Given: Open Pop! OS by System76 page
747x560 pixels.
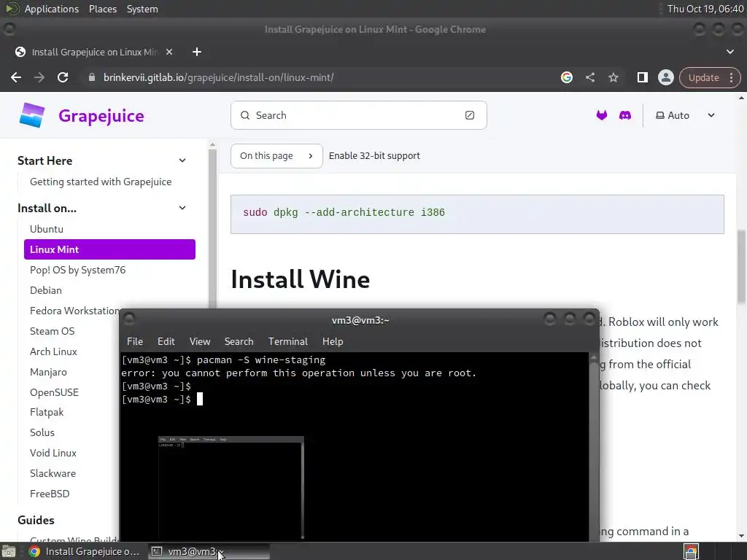Looking at the screenshot, I should [77, 270].
